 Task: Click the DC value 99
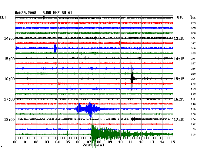click(x=194, y=129)
